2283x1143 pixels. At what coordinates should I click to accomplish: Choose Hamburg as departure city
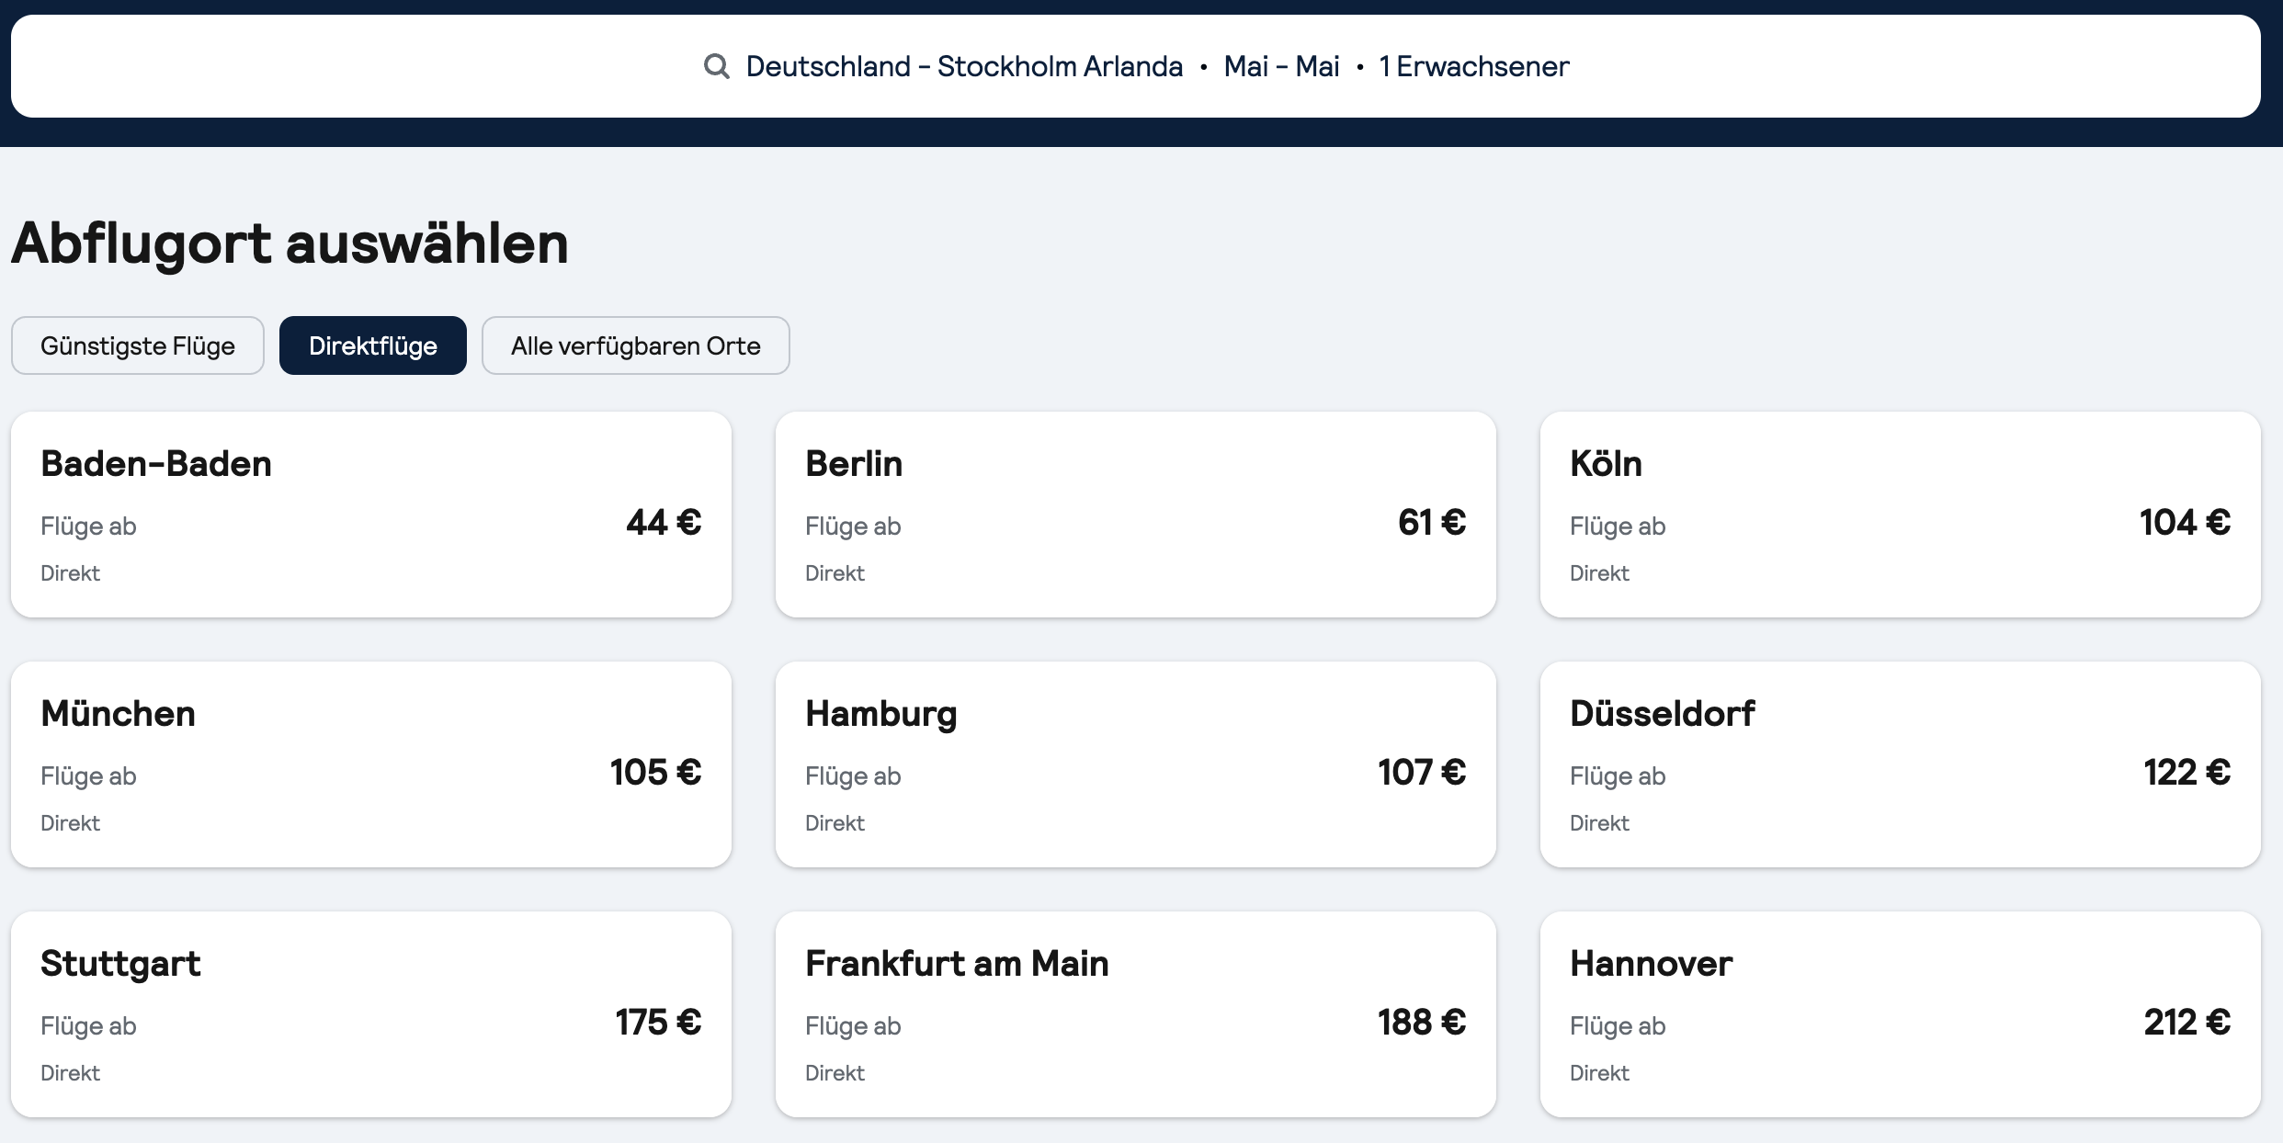[x=1136, y=764]
